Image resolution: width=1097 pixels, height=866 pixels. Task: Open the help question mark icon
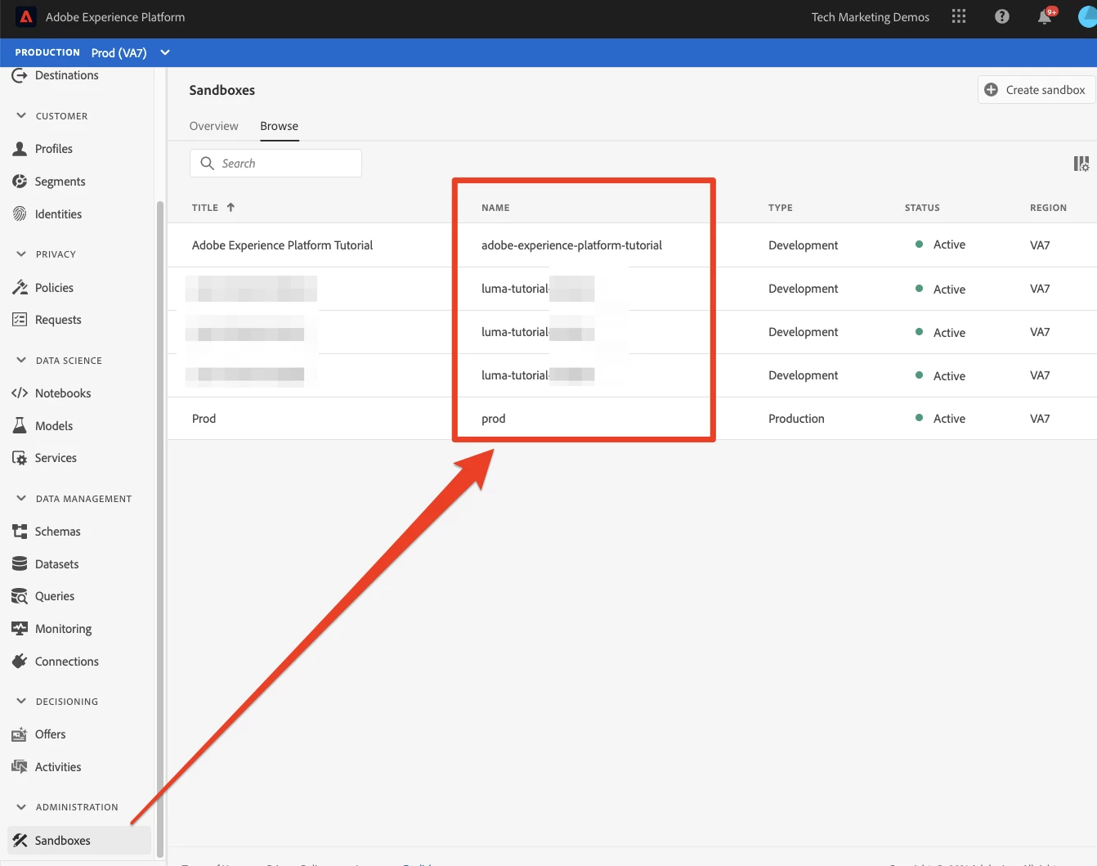pos(1002,16)
